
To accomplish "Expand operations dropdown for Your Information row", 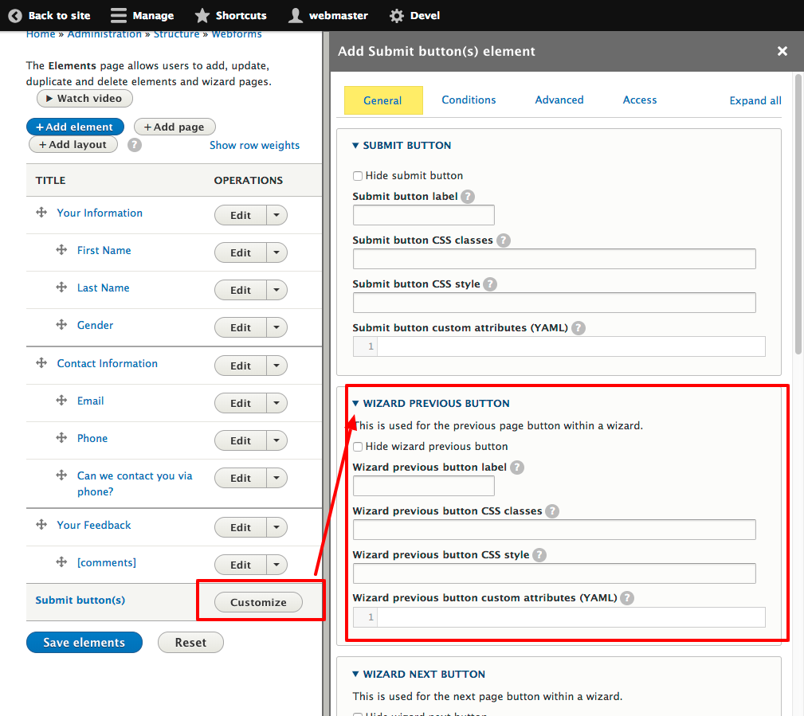I will click(x=276, y=215).
